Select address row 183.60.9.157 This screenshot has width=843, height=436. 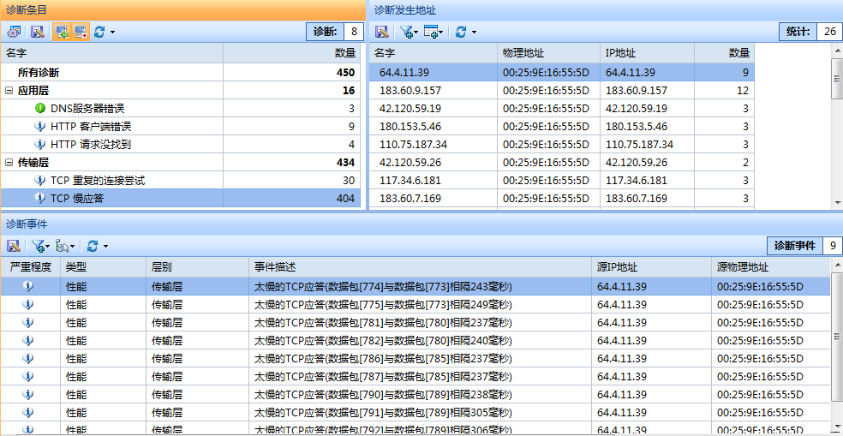tap(562, 91)
